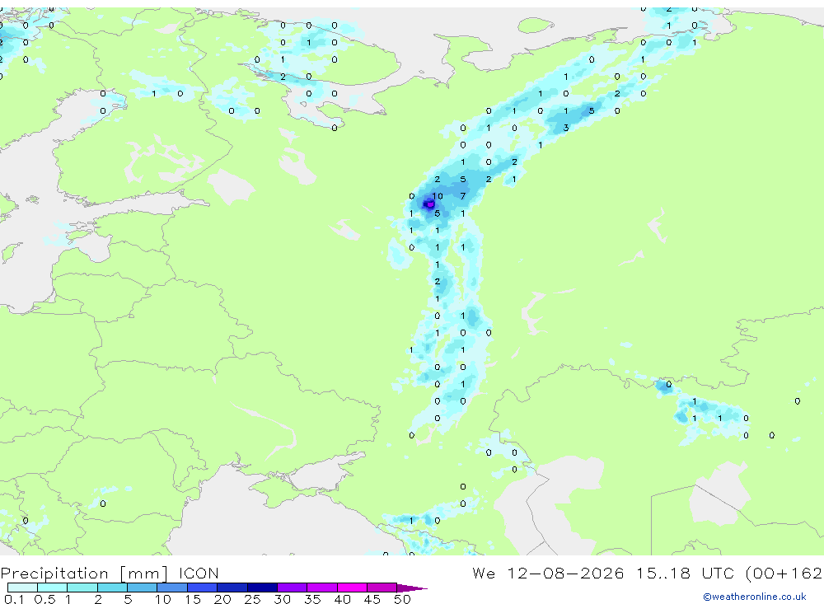
Task: Click the 50 legend scale label
Action: (x=402, y=599)
